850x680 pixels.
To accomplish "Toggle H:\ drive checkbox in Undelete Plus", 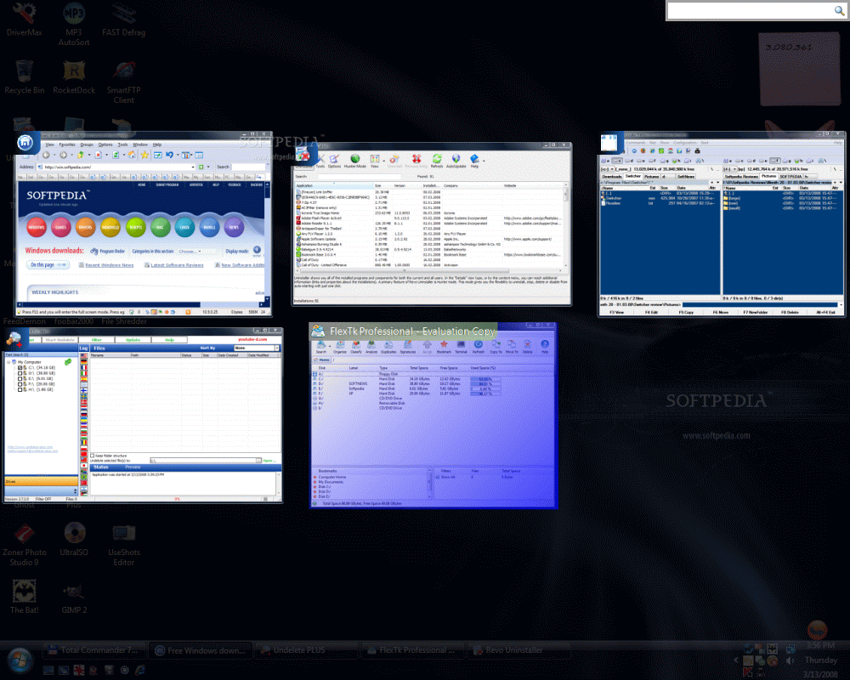I will pos(20,389).
